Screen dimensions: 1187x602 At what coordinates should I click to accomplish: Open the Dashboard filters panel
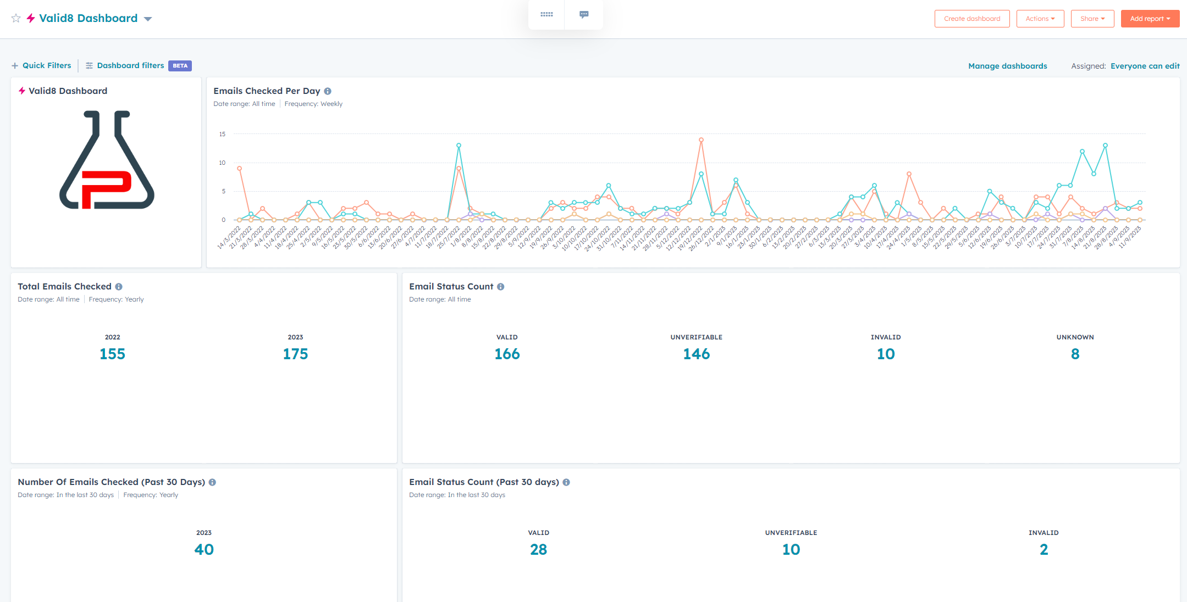point(130,65)
